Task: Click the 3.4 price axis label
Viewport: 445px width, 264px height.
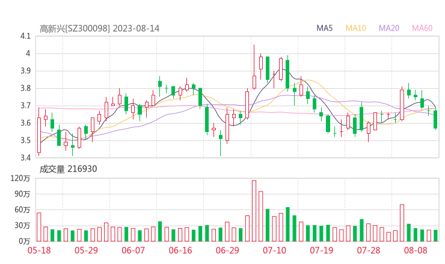Action: point(25,158)
